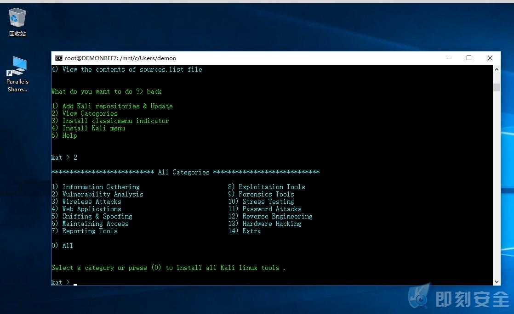The image size is (514, 314).
Task: Open the Parallels Shared Folders desktop shortcut
Action: click(x=17, y=74)
